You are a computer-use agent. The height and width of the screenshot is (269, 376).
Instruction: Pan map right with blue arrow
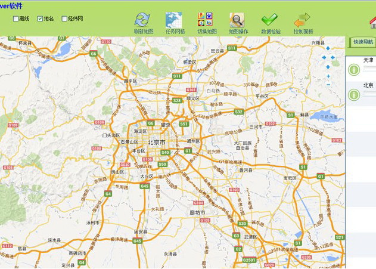333,58
